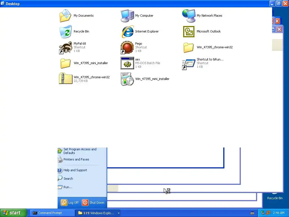Viewport: 289px width, 217px height.
Task: Click the 'Internet Explorer' label text
Action: 147,32
